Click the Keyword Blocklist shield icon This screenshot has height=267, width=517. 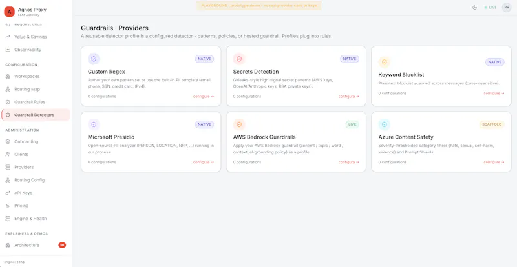(x=385, y=62)
